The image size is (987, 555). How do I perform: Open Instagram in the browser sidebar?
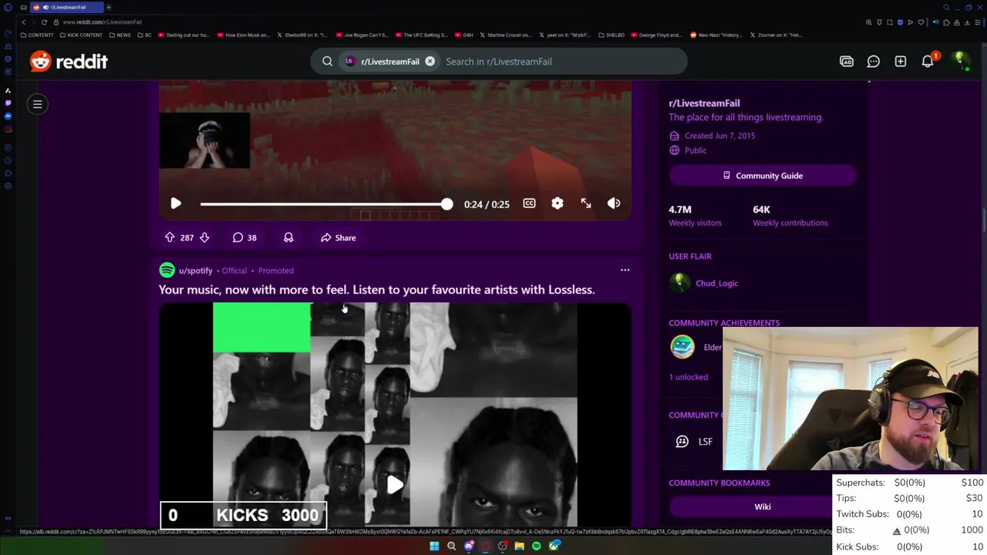point(8,129)
